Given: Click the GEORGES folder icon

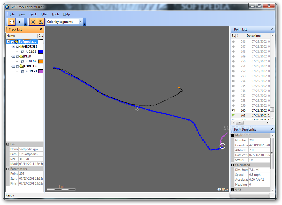Looking at the screenshot, I should 21,47.
